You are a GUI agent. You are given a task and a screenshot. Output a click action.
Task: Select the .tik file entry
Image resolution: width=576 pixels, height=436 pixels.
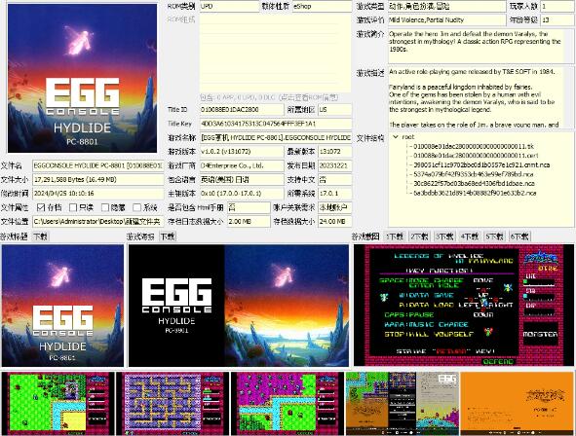474,146
